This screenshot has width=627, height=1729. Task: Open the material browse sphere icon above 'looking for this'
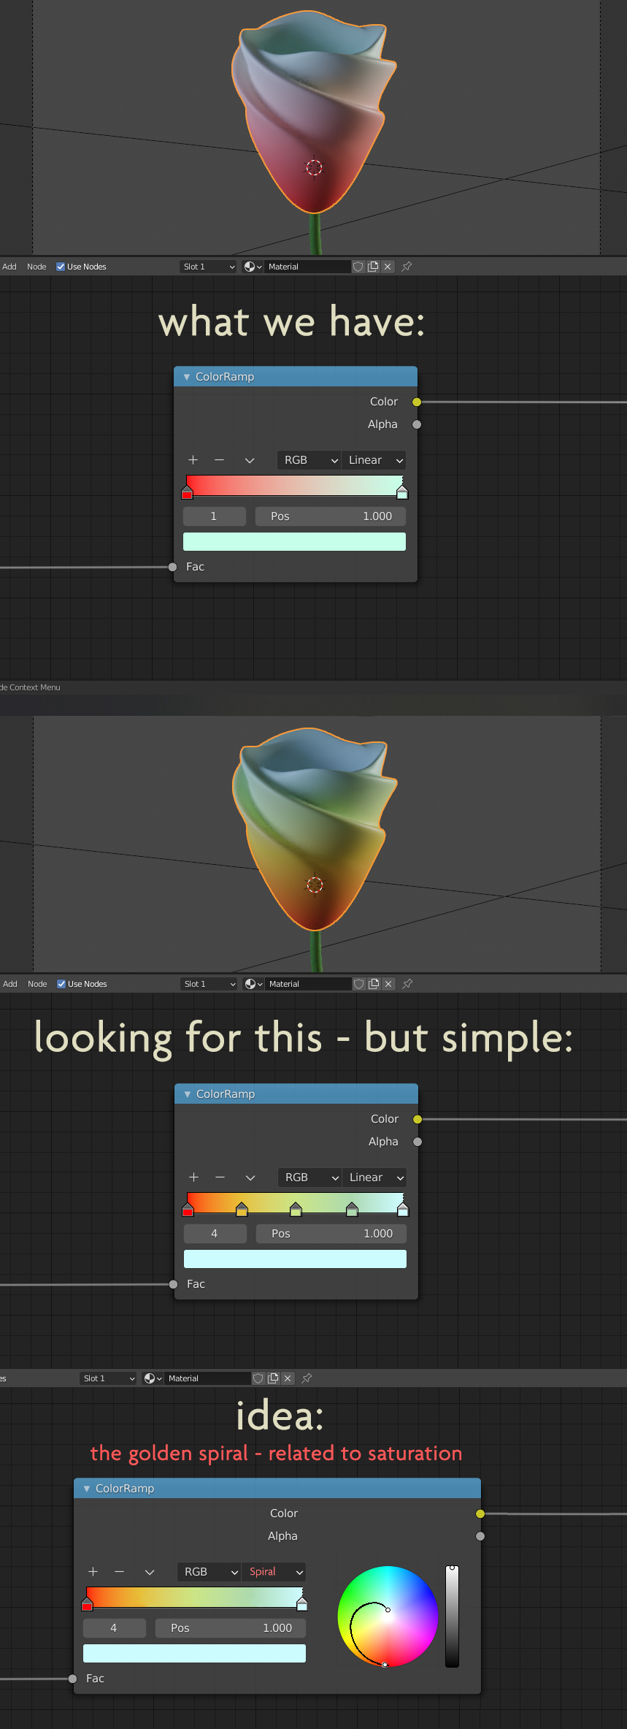(x=253, y=984)
